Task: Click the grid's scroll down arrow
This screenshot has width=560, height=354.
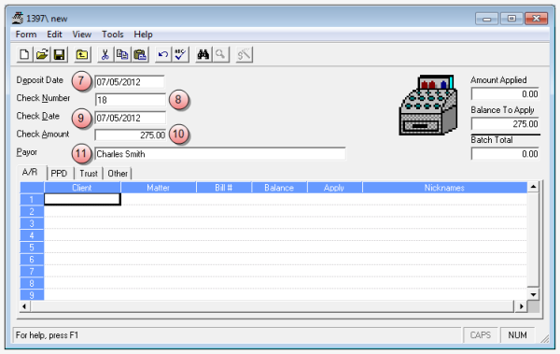Action: point(533,294)
